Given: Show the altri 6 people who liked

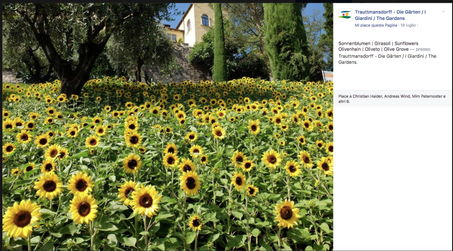Looking at the screenshot, I should 344,101.
